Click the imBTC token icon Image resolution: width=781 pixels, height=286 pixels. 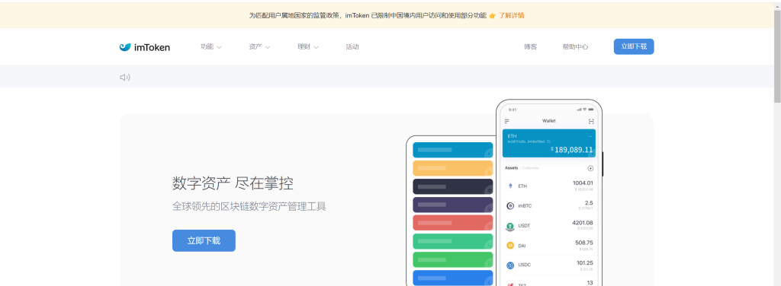[510, 205]
